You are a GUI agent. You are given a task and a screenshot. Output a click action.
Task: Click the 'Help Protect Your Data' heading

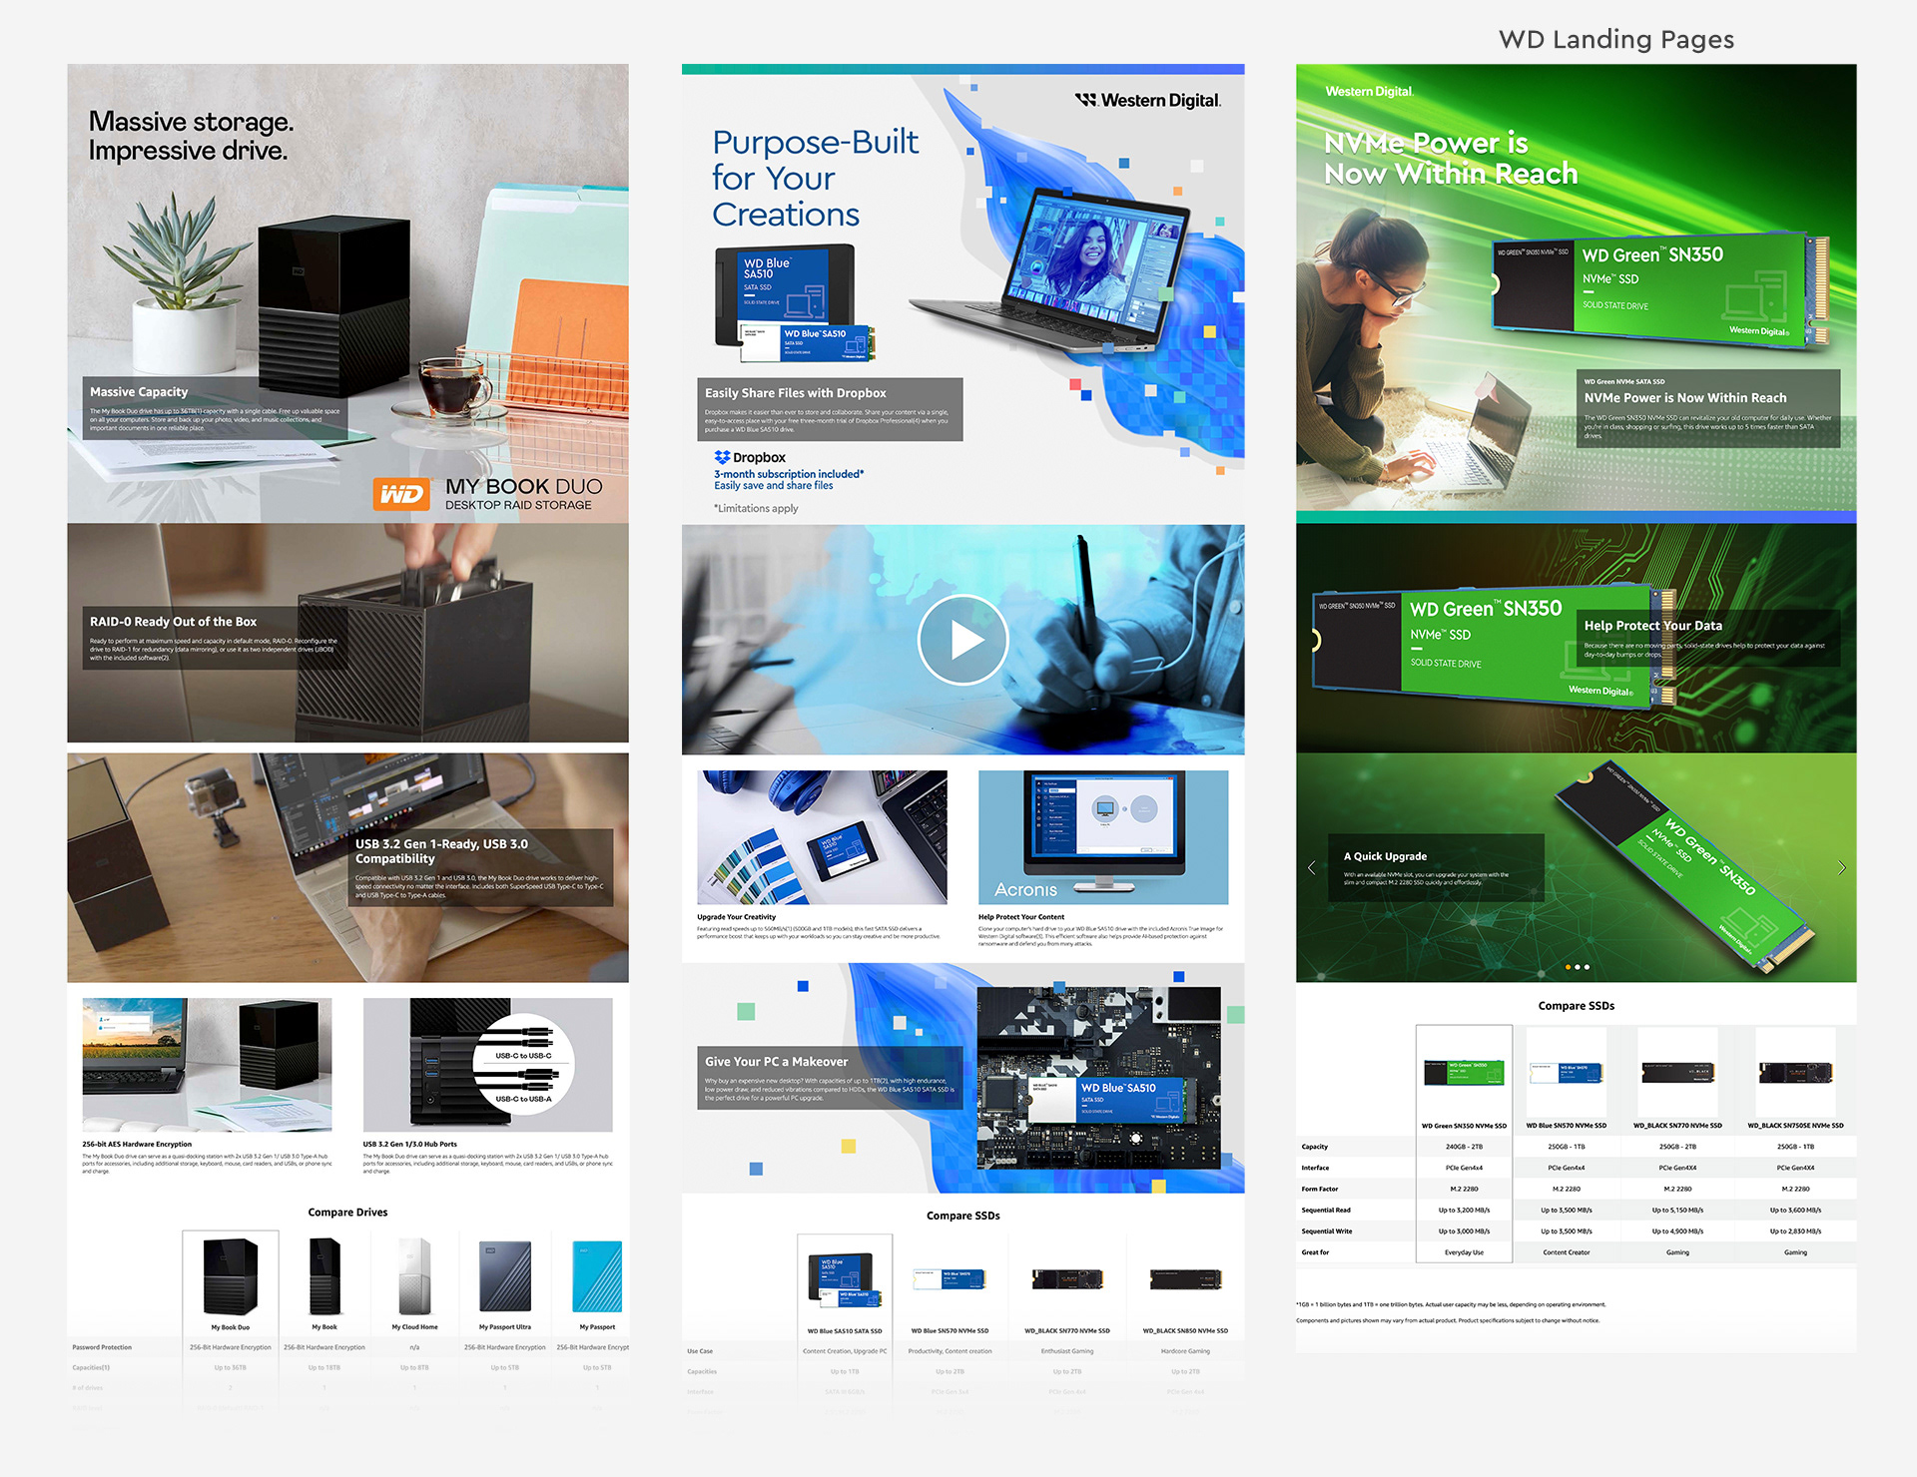pos(1652,626)
